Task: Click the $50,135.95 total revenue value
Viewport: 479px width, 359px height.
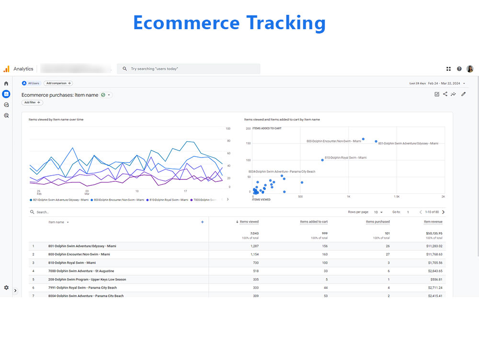Action: [x=434, y=233]
